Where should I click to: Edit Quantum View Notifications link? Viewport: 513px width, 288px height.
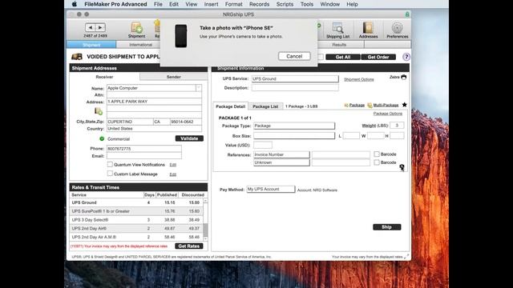pyautogui.click(x=173, y=165)
